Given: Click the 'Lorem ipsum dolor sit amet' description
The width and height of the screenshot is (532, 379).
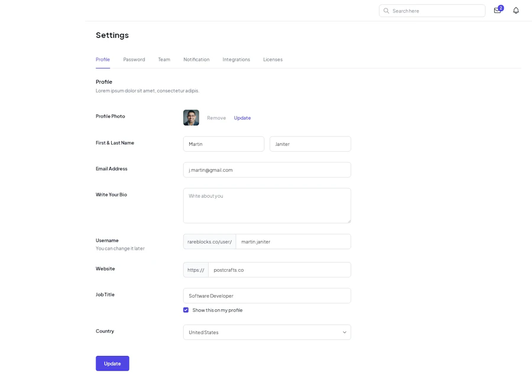Looking at the screenshot, I should [x=147, y=90].
